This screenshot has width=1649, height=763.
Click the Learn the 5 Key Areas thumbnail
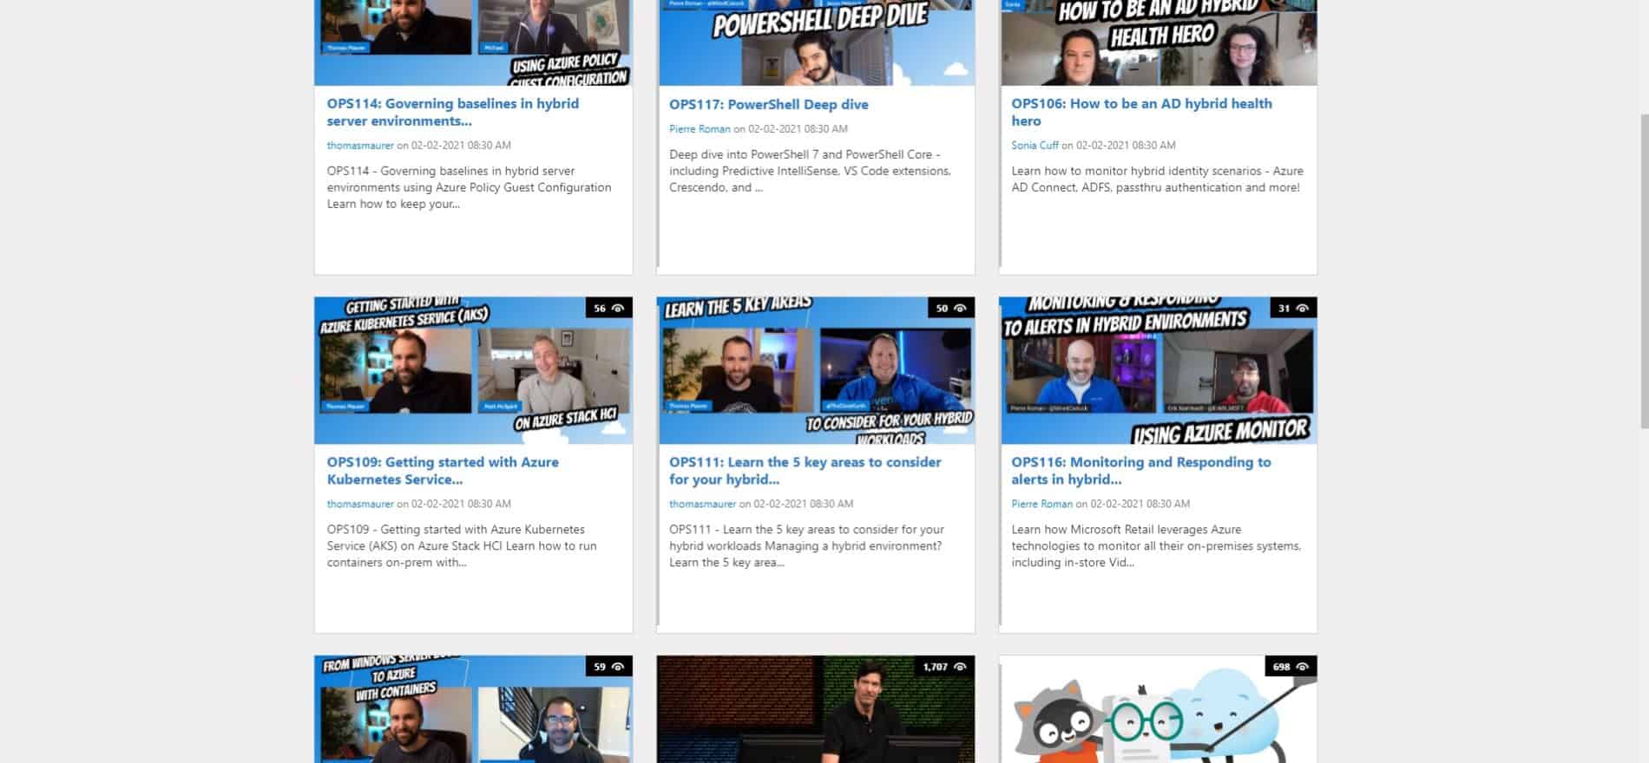(816, 371)
